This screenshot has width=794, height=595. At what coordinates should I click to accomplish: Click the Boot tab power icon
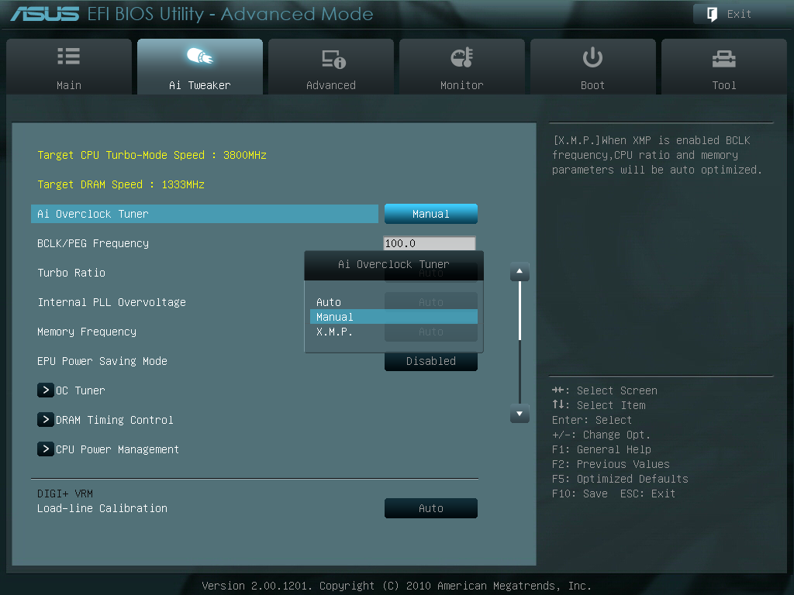click(x=592, y=57)
